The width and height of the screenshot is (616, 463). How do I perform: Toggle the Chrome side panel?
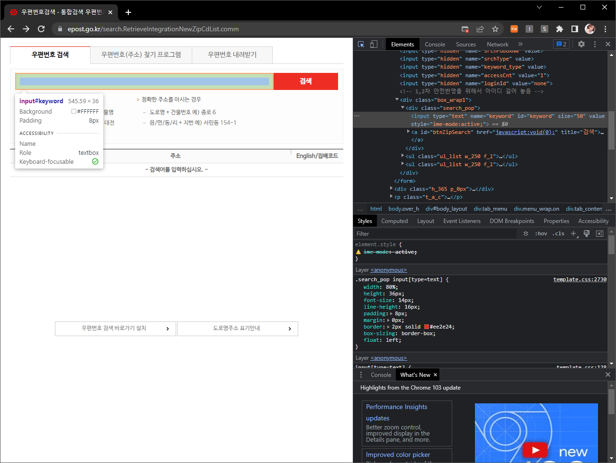[x=575, y=29]
